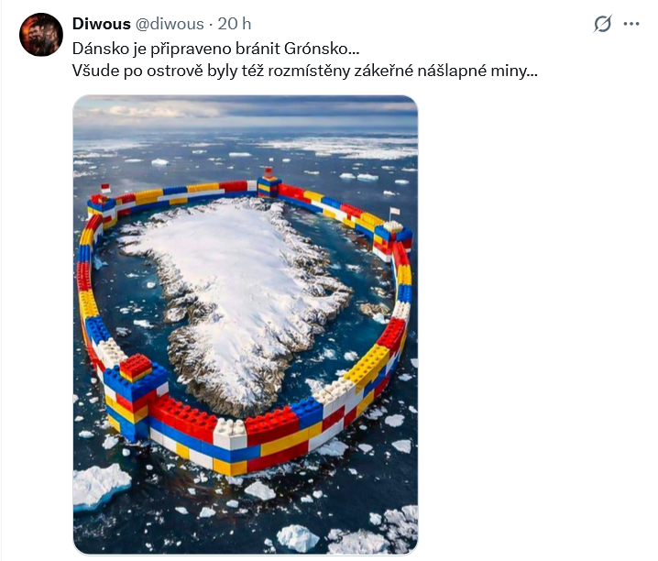The height and width of the screenshot is (561, 658).
Task: Click the word "Všude" starting the second line
Action: click(93, 71)
